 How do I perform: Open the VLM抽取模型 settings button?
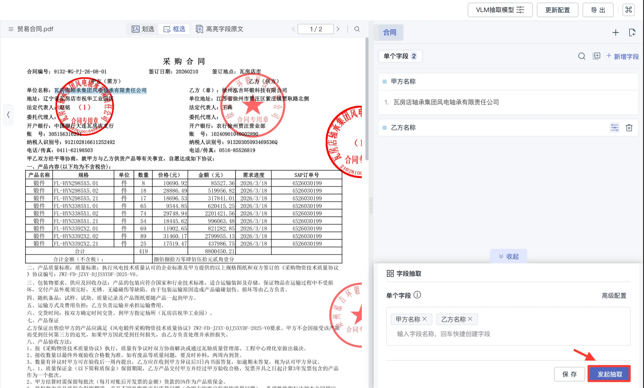500,10
